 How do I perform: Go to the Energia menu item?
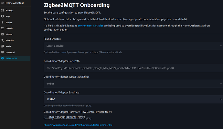tap(9, 22)
